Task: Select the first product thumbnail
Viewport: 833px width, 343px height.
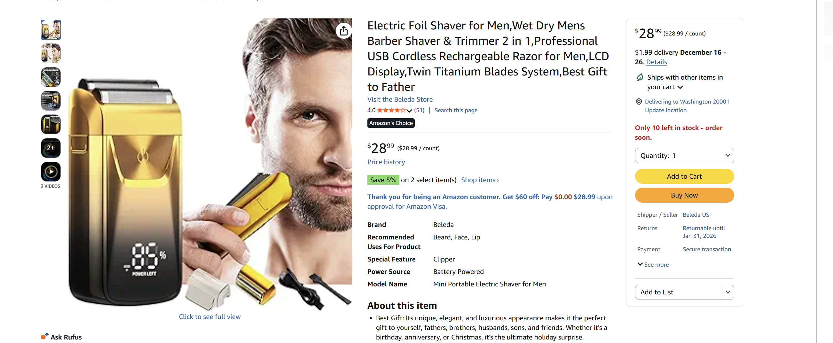Action: [51, 29]
